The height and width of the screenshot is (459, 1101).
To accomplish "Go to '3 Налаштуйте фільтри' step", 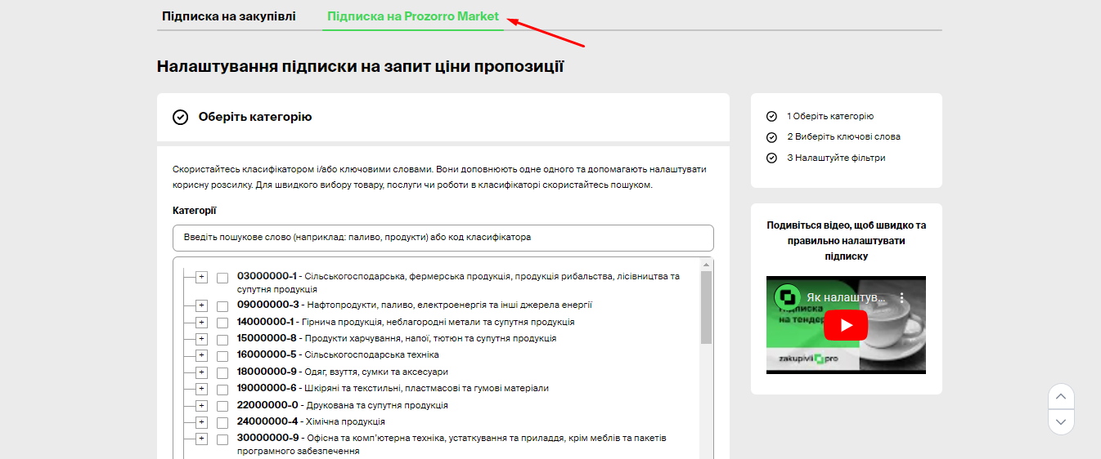I will coord(836,158).
